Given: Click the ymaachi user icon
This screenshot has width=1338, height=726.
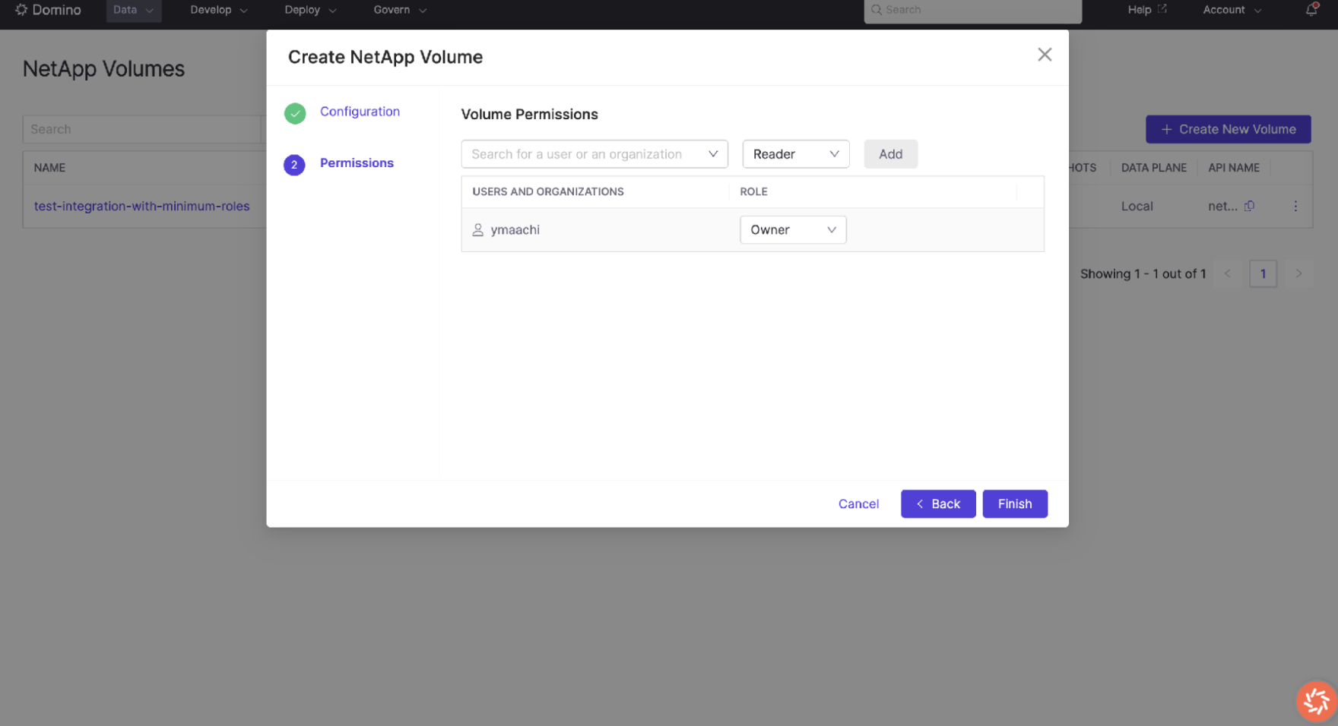Looking at the screenshot, I should 478,229.
